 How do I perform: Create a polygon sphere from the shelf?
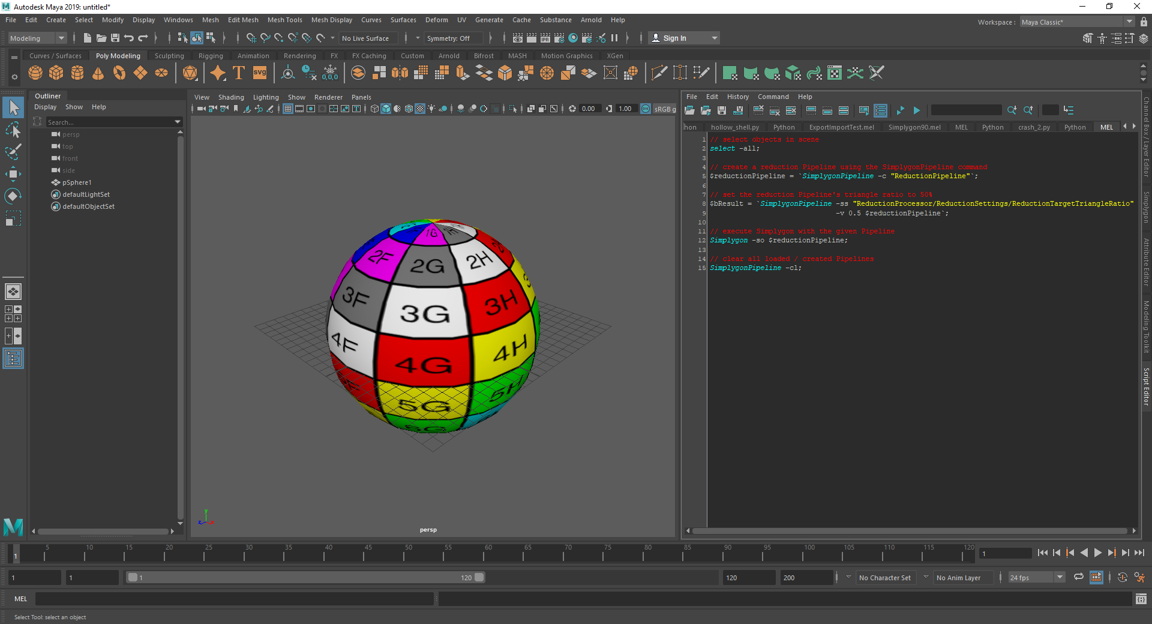click(35, 73)
